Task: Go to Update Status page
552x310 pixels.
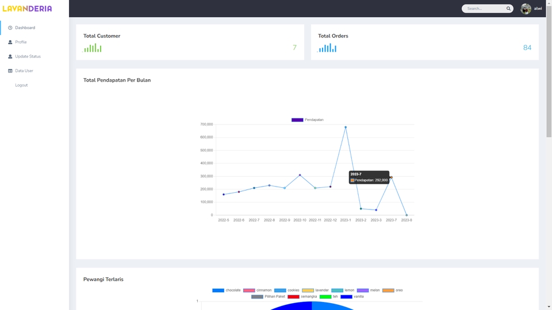Action: click(x=28, y=57)
